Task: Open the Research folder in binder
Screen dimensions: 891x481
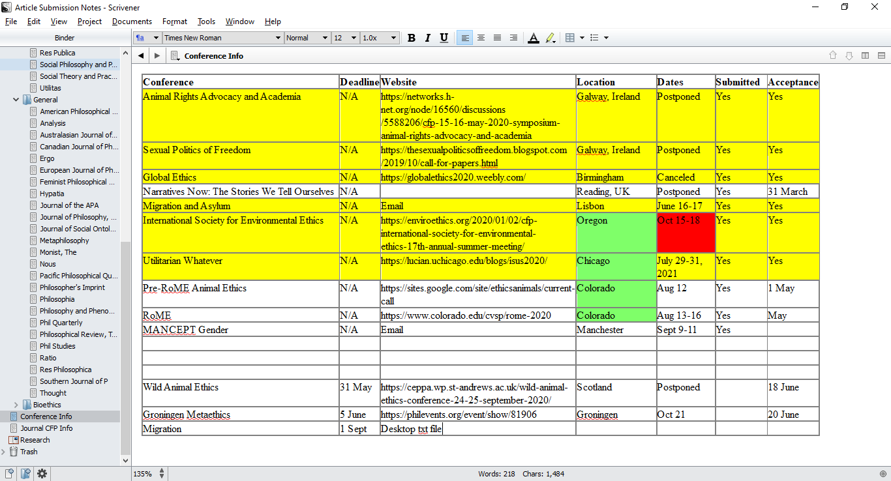Action: [x=35, y=440]
